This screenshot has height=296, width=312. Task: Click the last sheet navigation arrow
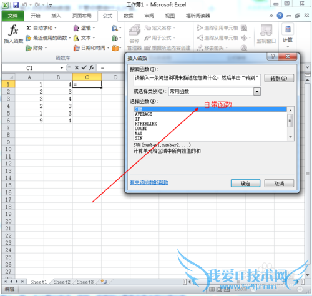tap(22, 282)
